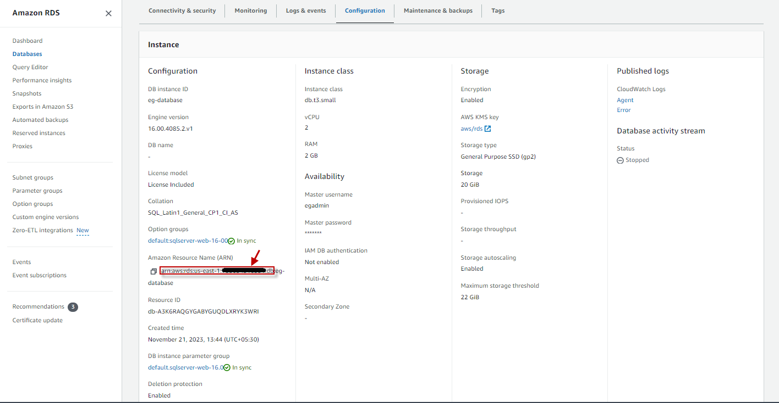The image size is (779, 403).
Task: Click master username egadmin
Action: tap(317, 205)
